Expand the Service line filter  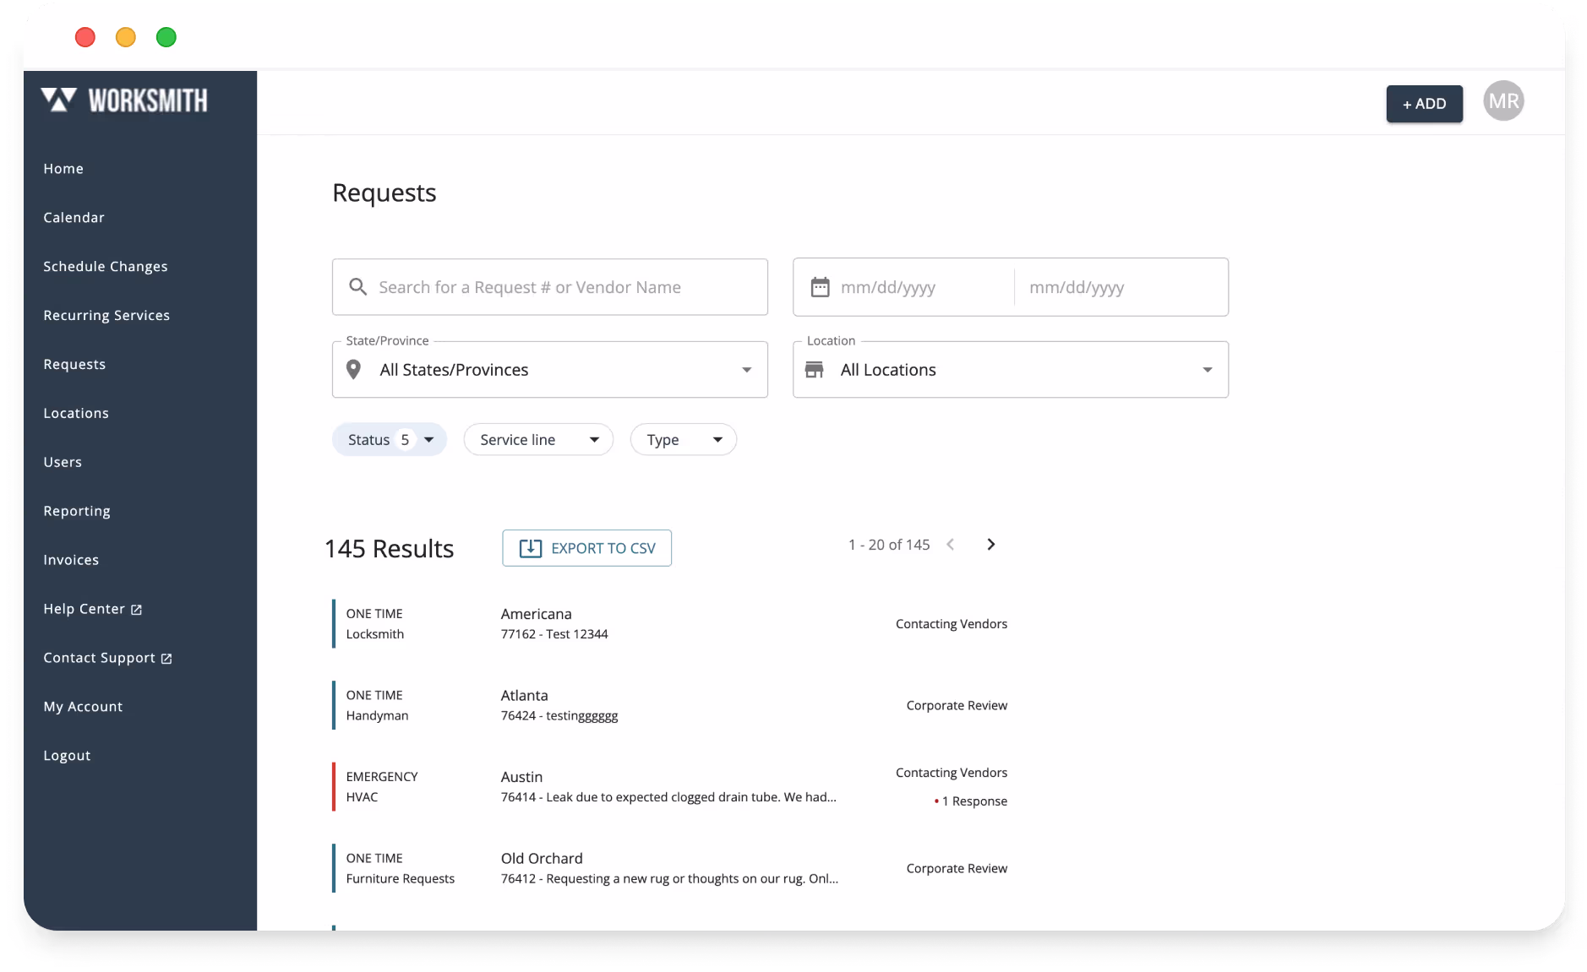coord(538,440)
